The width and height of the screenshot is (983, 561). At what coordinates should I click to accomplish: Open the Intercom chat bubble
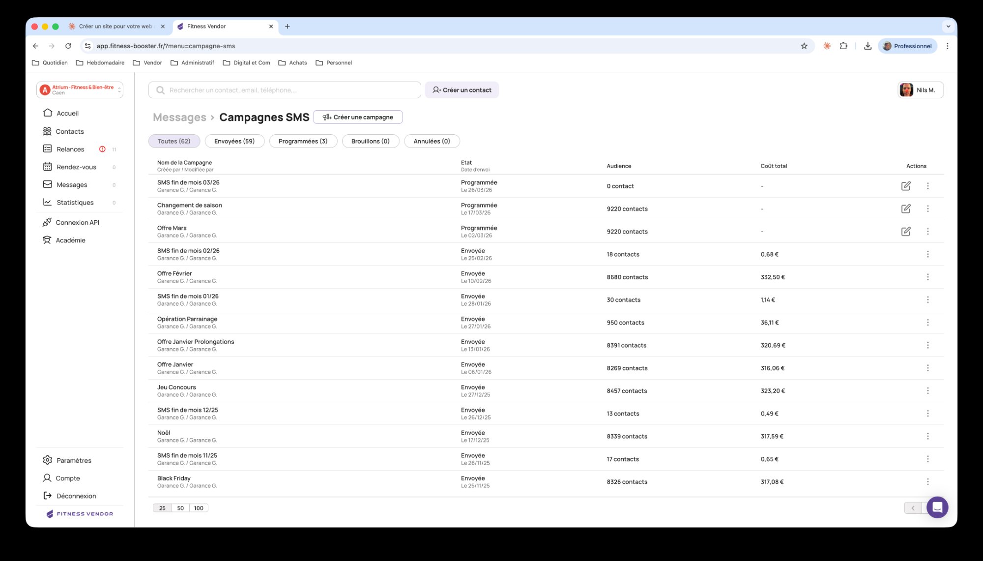point(937,507)
